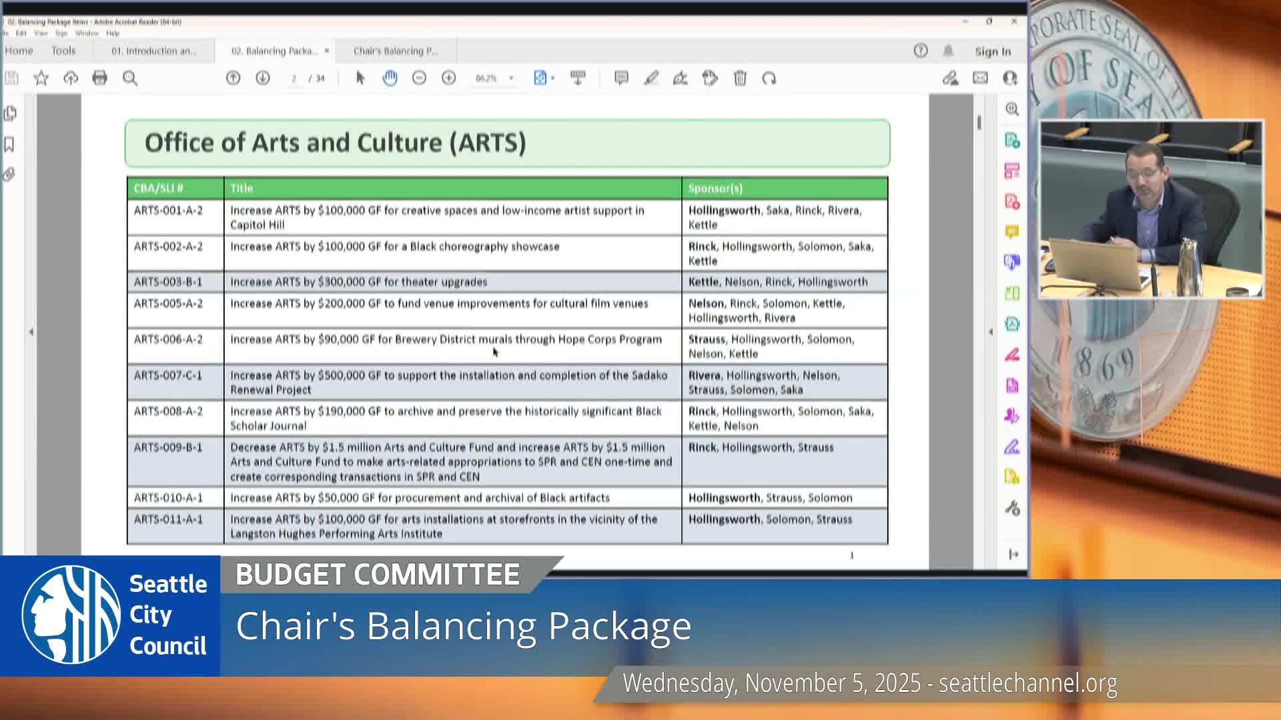Enable the fit-to-page view mode
1281x720 pixels.
point(540,78)
